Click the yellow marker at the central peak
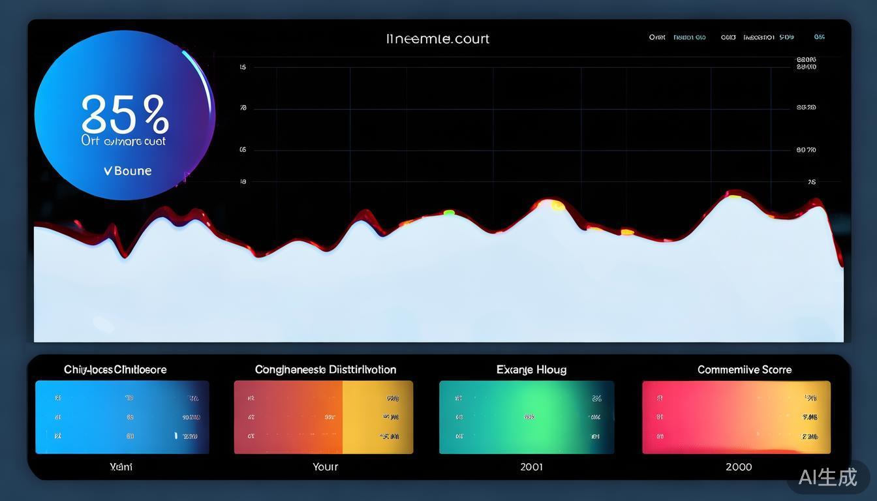Image resolution: width=877 pixels, height=501 pixels. pos(557,205)
